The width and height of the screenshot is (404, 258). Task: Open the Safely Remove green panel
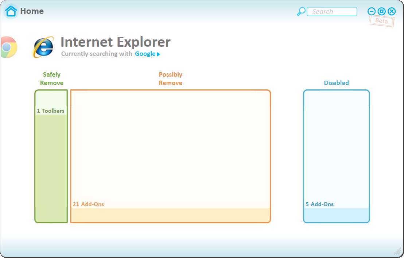pos(51,156)
